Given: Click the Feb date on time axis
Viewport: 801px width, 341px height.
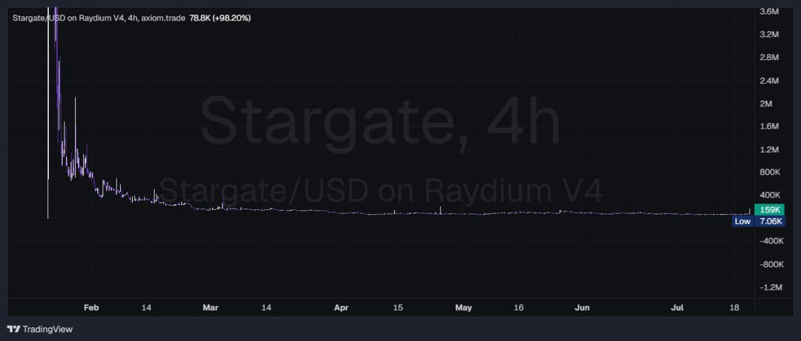Looking at the screenshot, I should point(91,308).
